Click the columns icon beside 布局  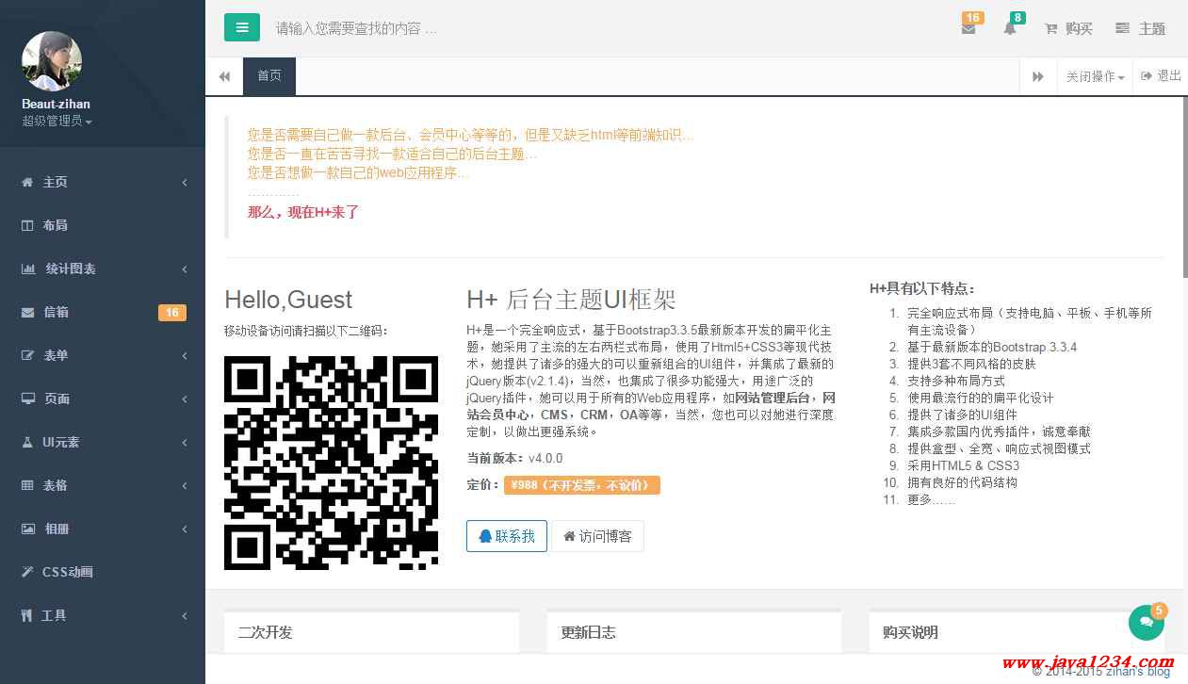[27, 225]
